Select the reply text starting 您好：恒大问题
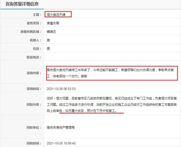181x147 pixels. click(x=112, y=105)
